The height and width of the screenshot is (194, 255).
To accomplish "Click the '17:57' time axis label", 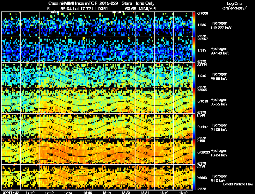I will coord(68,192).
